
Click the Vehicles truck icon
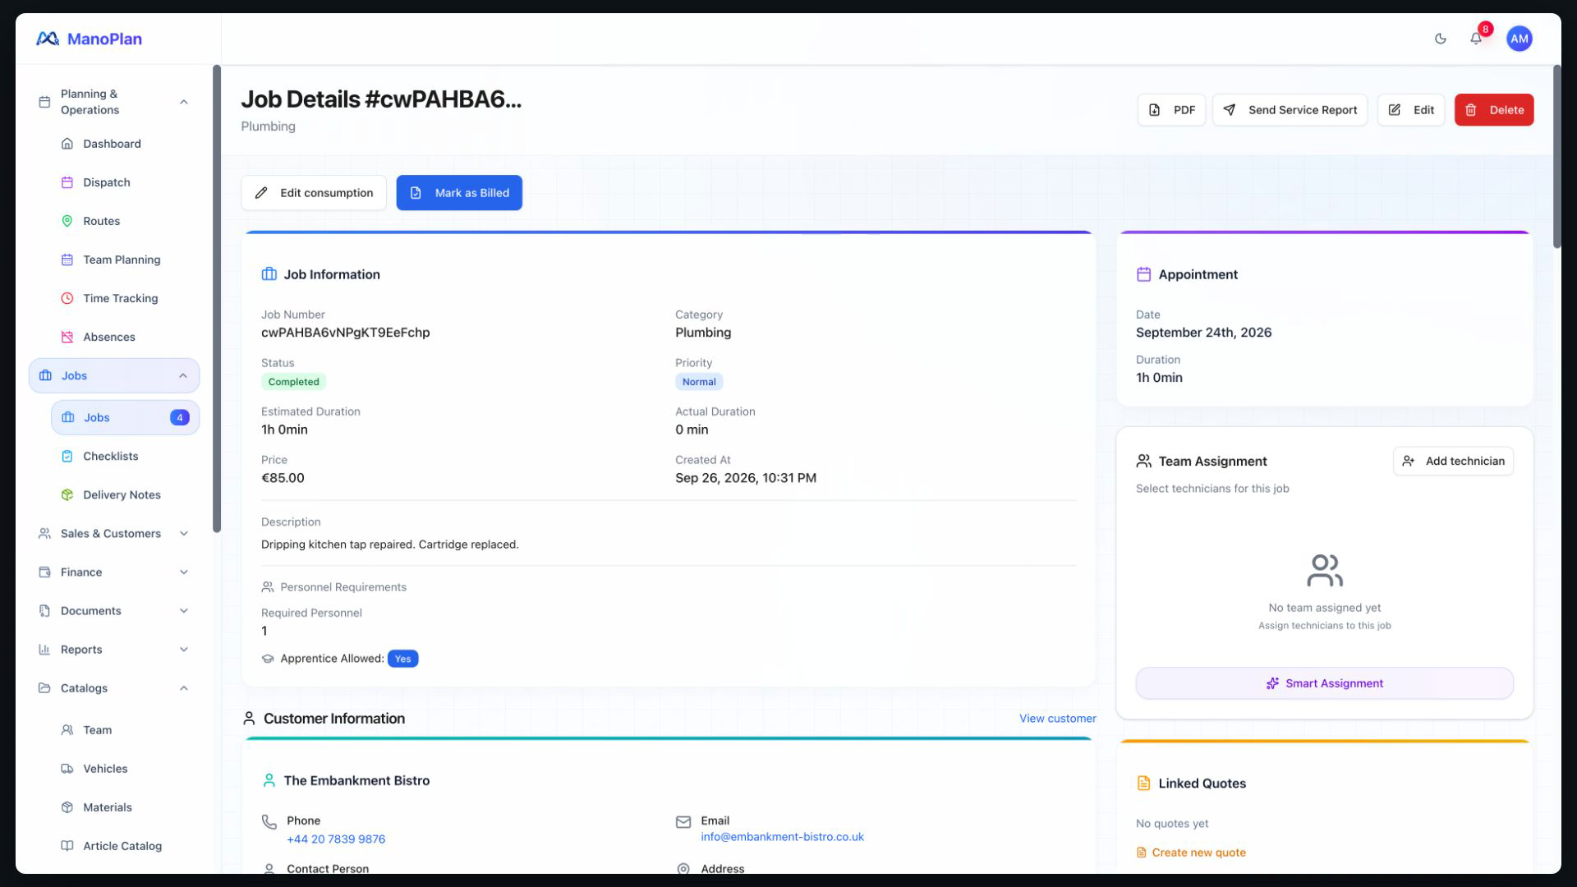[x=67, y=769]
